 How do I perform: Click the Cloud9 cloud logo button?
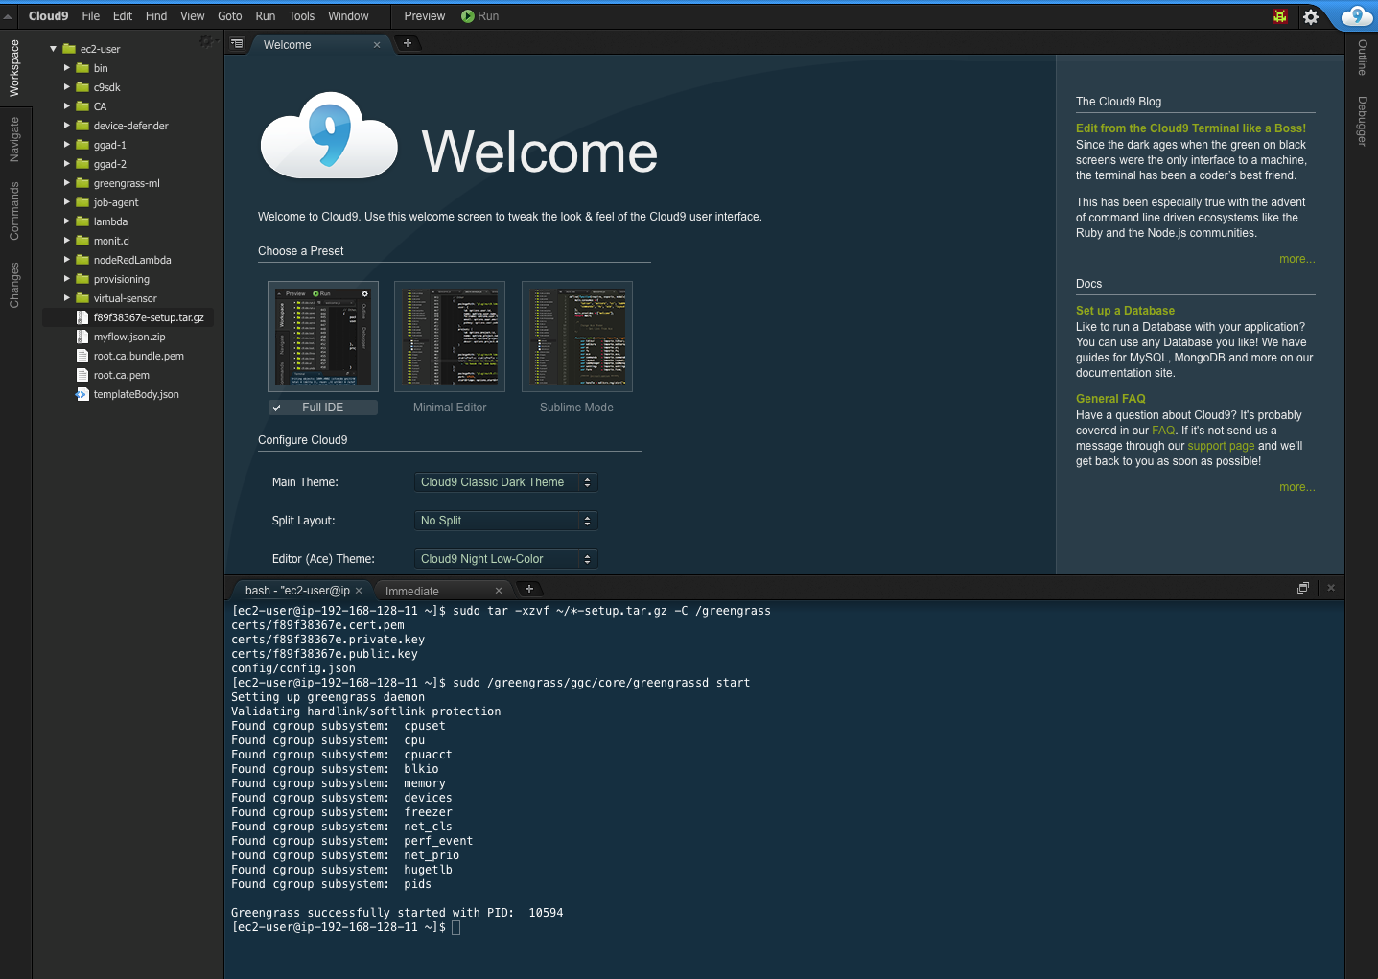click(1357, 16)
